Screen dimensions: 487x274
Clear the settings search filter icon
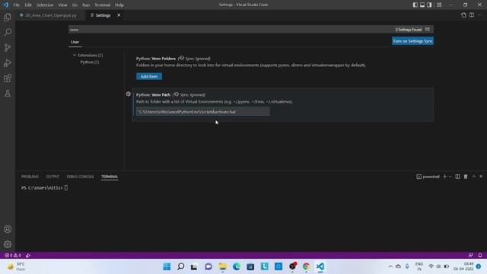pyautogui.click(x=428, y=29)
